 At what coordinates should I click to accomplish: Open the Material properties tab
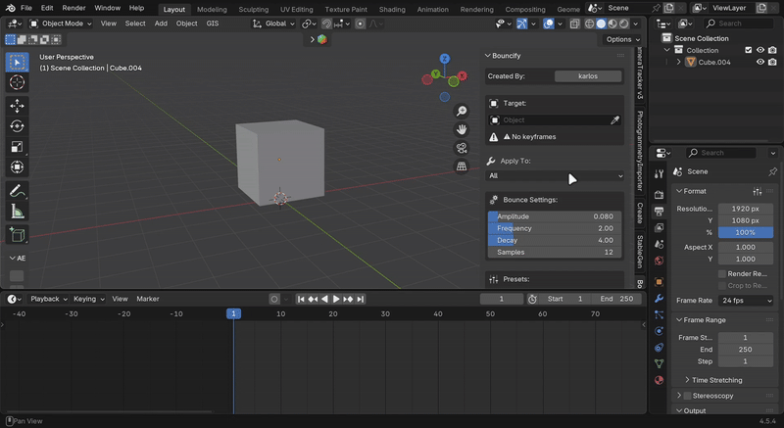coord(659,380)
